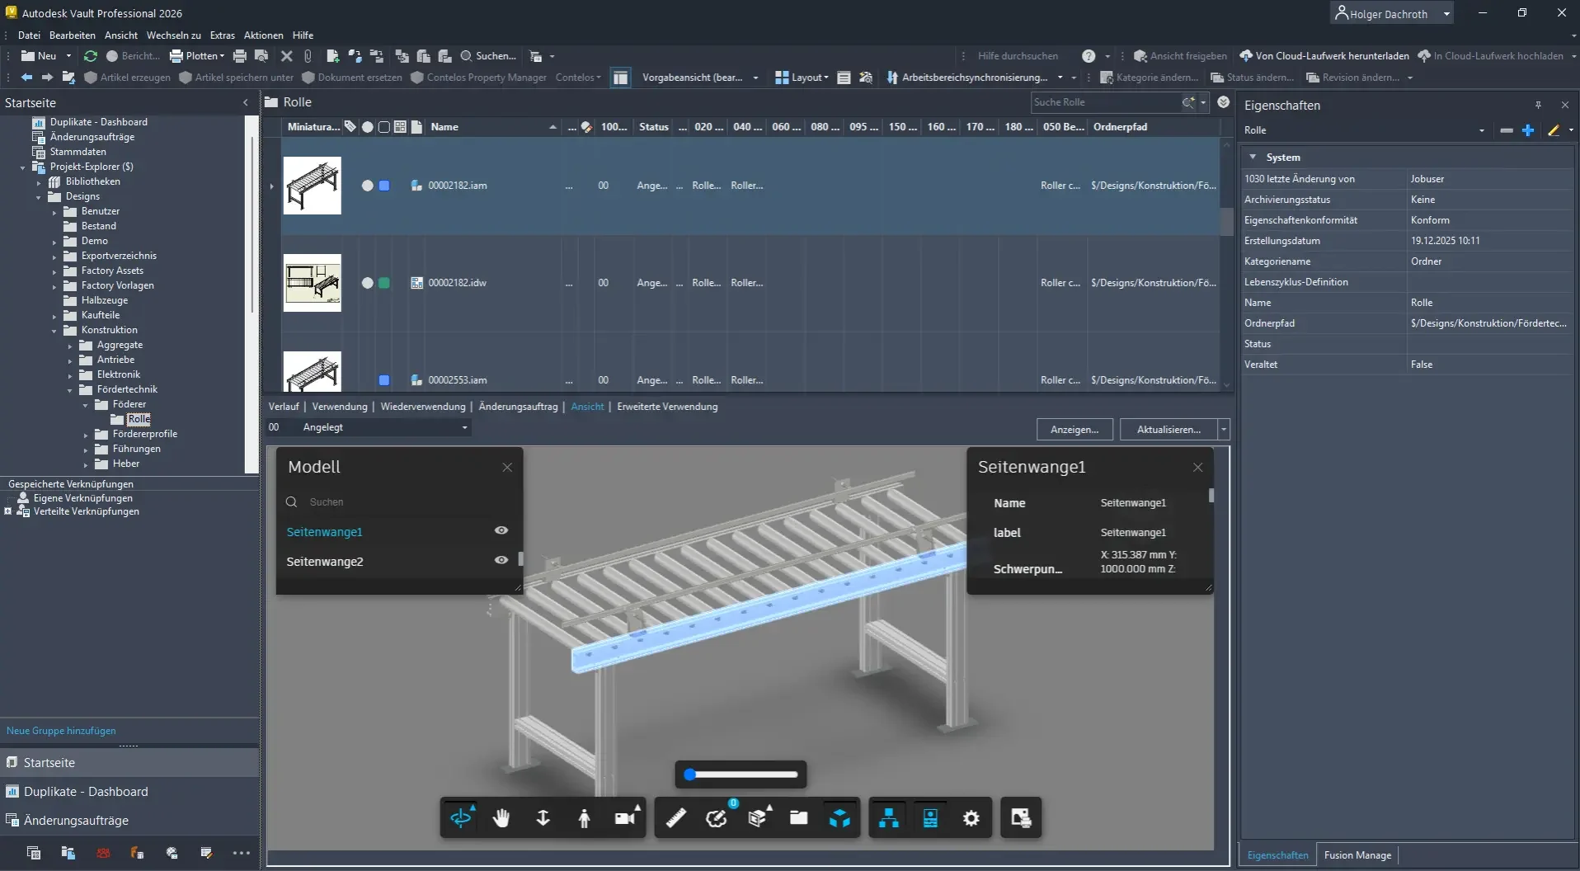This screenshot has height=871, width=1580.
Task: Click the green Refresh icon in toolbar
Action: [91, 56]
